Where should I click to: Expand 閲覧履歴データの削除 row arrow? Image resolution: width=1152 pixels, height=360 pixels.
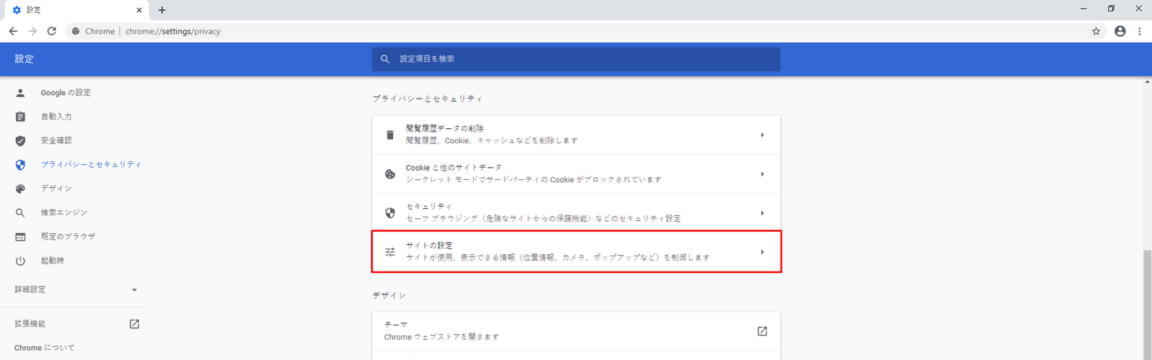[x=762, y=135]
